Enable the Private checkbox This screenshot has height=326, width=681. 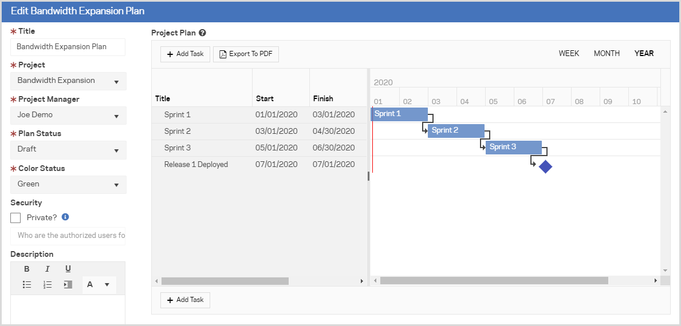[15, 218]
